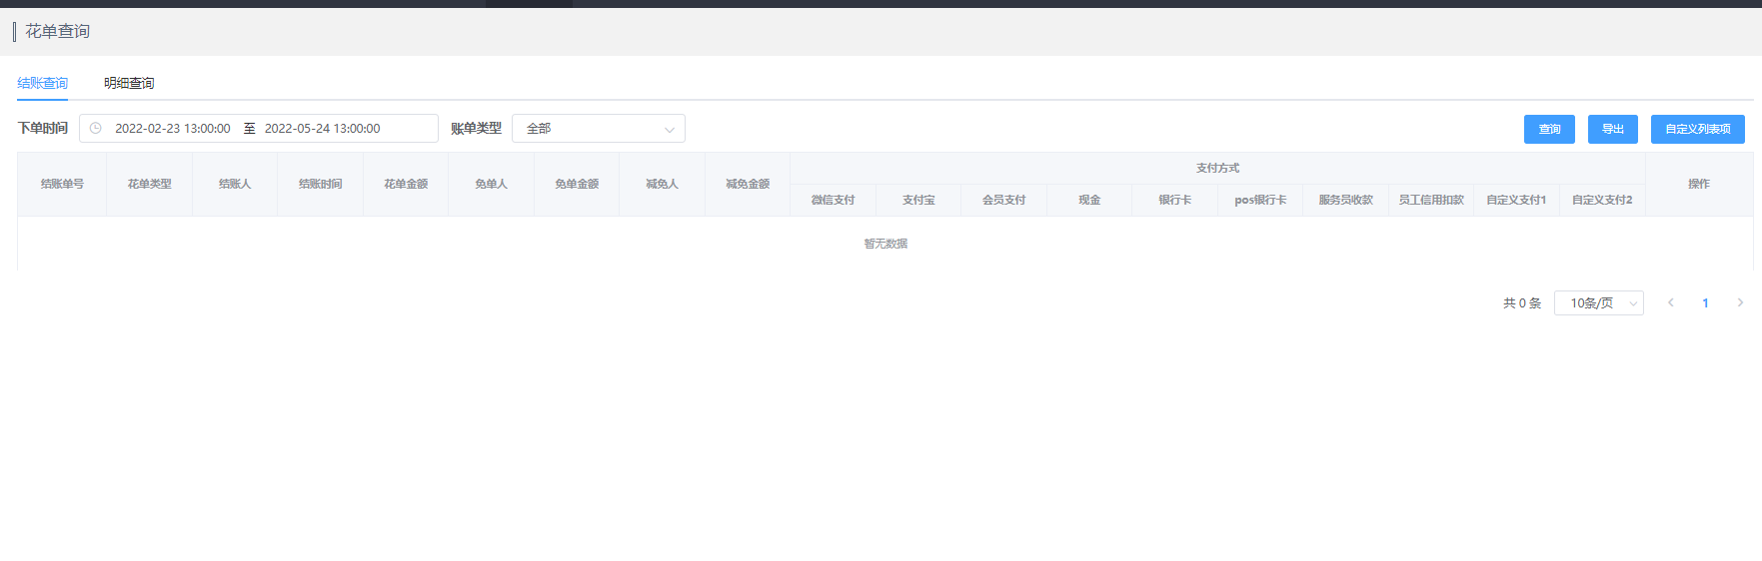Click the 员工信用扣款 column header
Image resolution: width=1762 pixels, height=561 pixels.
[x=1431, y=200]
